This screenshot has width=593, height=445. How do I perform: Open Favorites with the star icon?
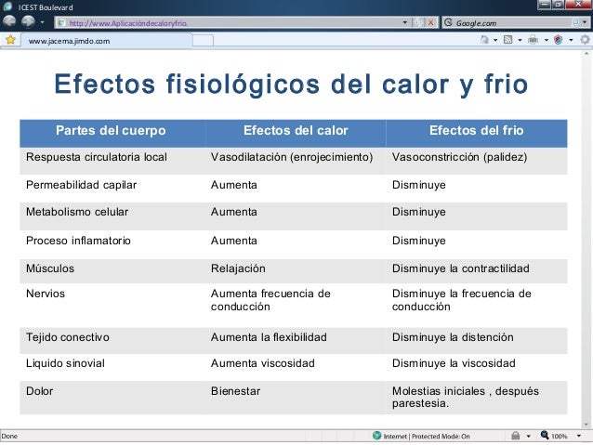10,39
